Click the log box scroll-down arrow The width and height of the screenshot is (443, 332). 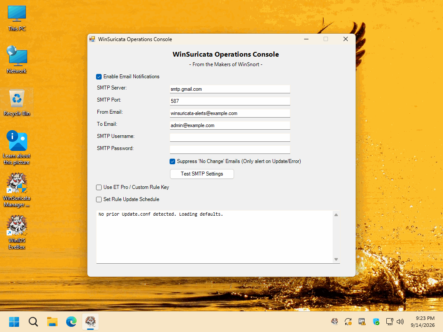336,259
